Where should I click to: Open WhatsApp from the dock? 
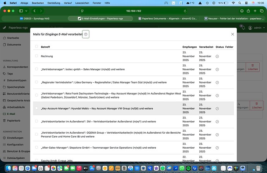point(182,168)
